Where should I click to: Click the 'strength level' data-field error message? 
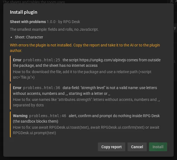[x=85, y=91]
